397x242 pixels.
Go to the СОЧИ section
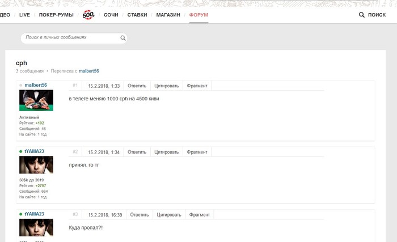click(x=111, y=15)
